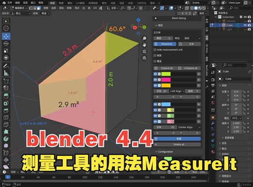Image resolution: width=253 pixels, height=187 pixels.
Task: Open the 文件 menu
Action: [10, 2]
